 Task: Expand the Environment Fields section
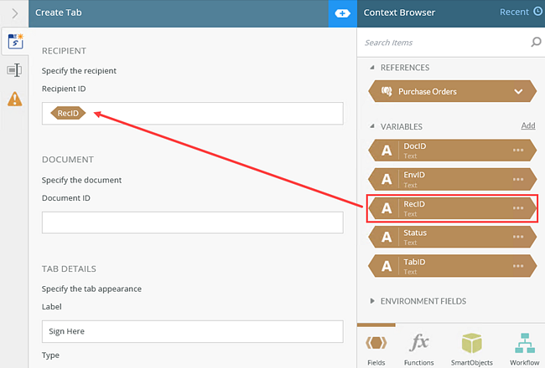click(x=373, y=301)
